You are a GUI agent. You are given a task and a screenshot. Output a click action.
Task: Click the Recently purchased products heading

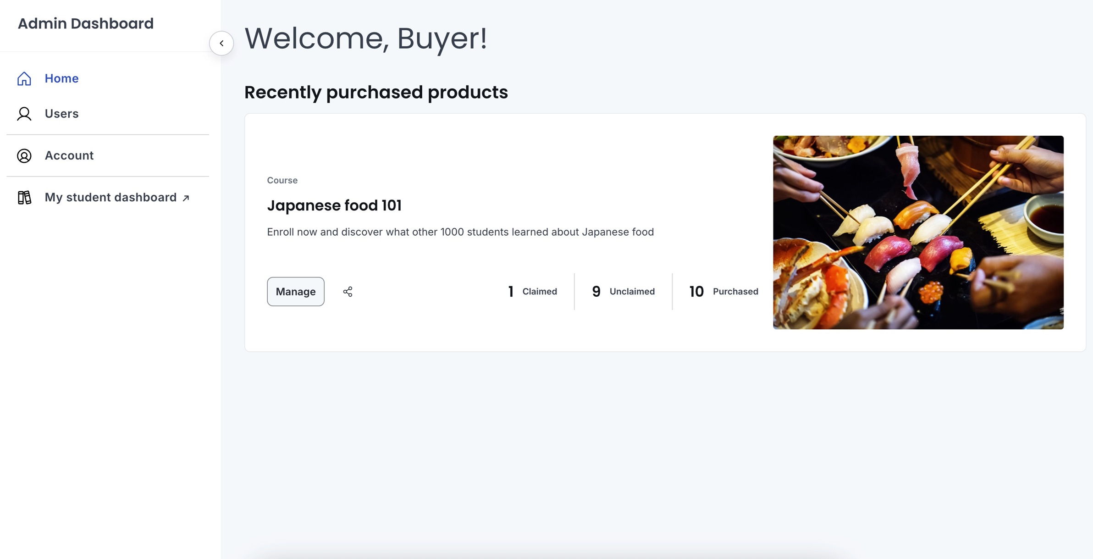pyautogui.click(x=376, y=92)
